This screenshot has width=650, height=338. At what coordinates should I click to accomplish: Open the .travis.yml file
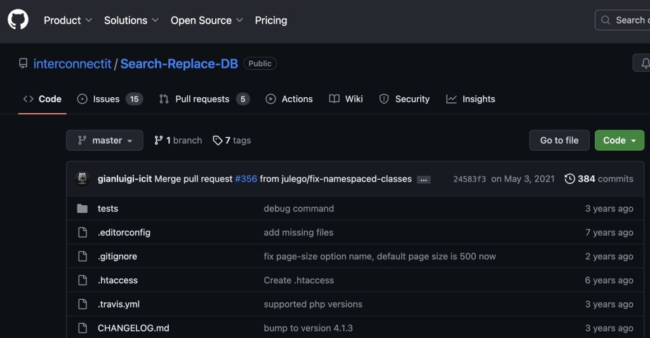pos(119,304)
